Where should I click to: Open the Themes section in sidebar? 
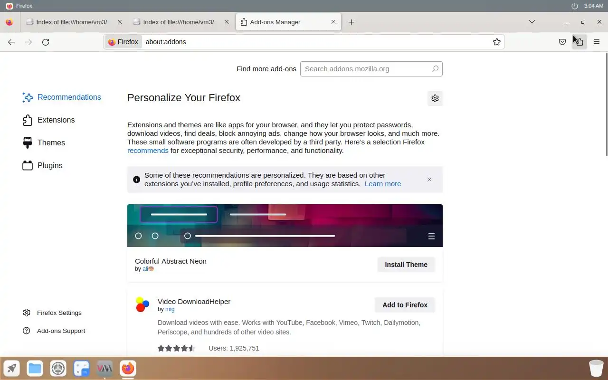[x=44, y=143]
